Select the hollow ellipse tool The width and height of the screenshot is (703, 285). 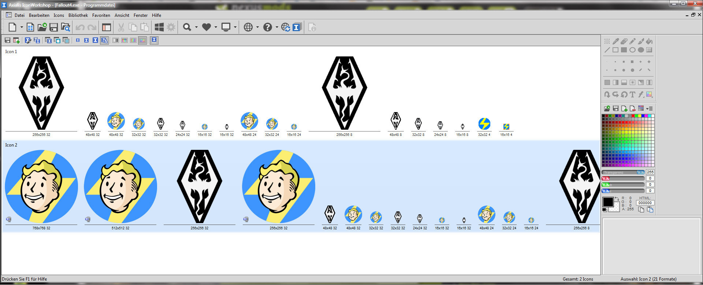point(632,50)
